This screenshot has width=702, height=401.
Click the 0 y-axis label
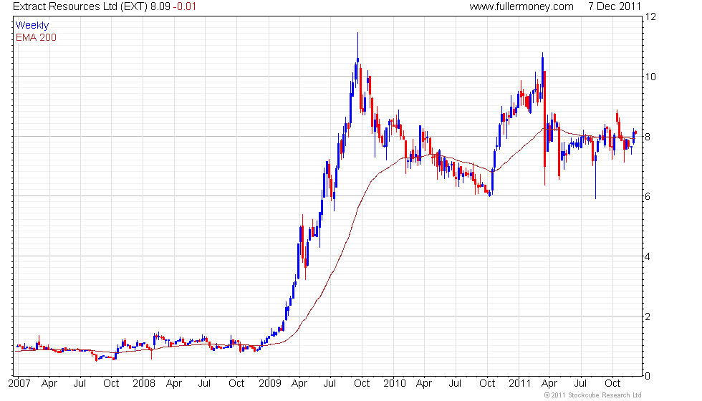[x=648, y=377]
